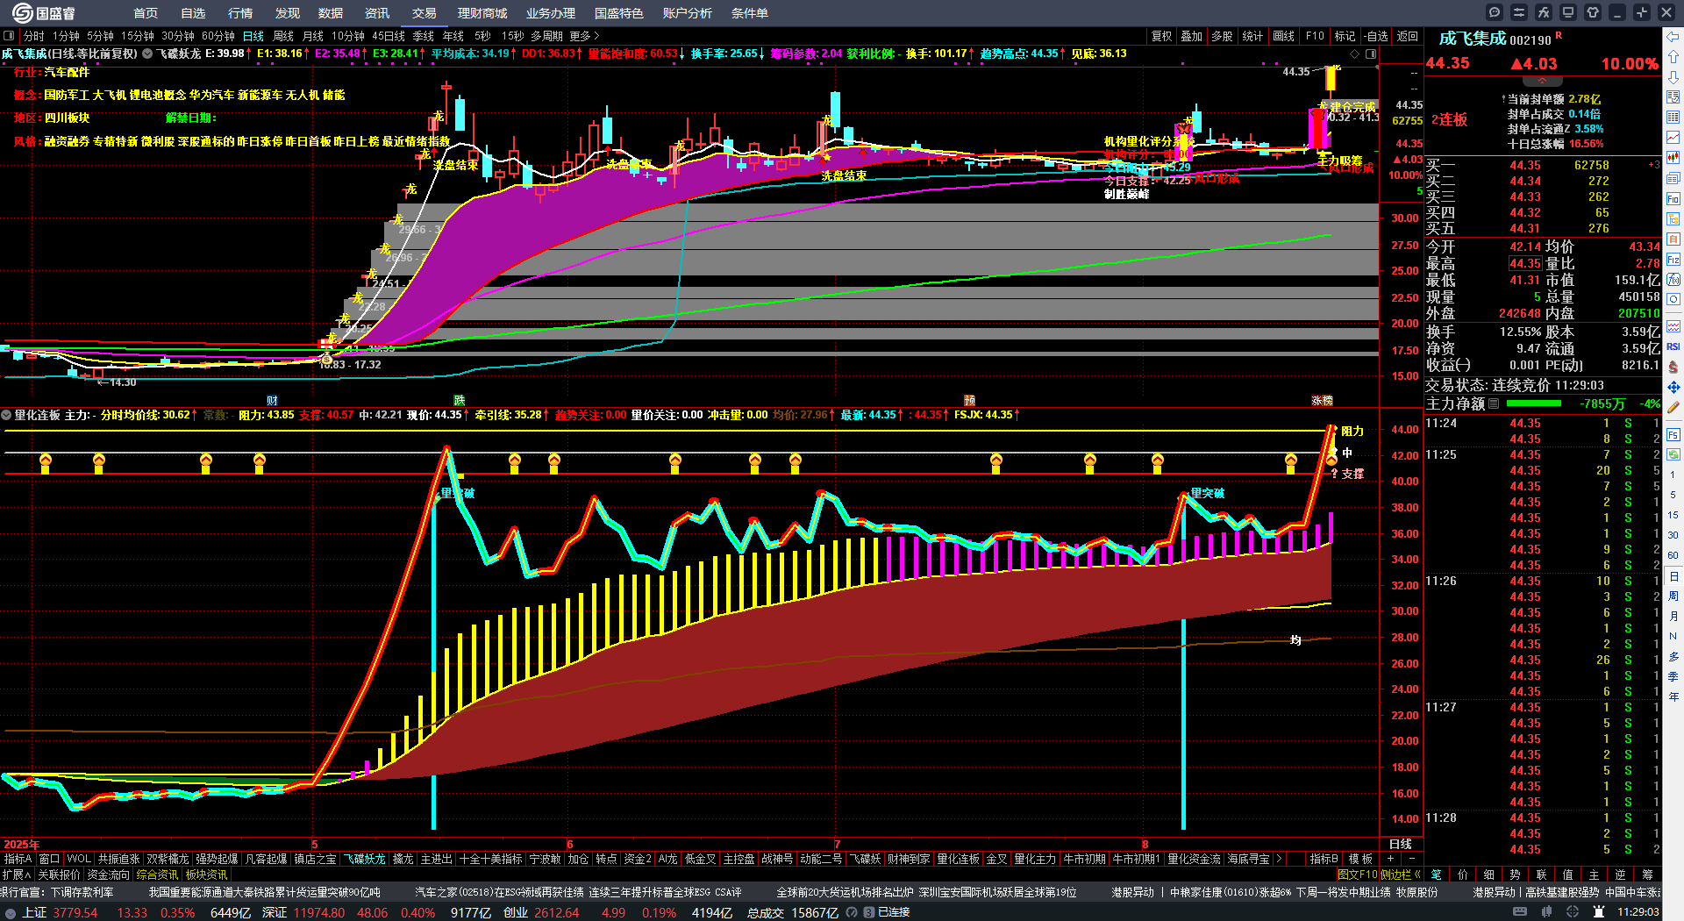Click the down arrow icon in right sidebar
The image size is (1684, 921).
tap(1673, 77)
